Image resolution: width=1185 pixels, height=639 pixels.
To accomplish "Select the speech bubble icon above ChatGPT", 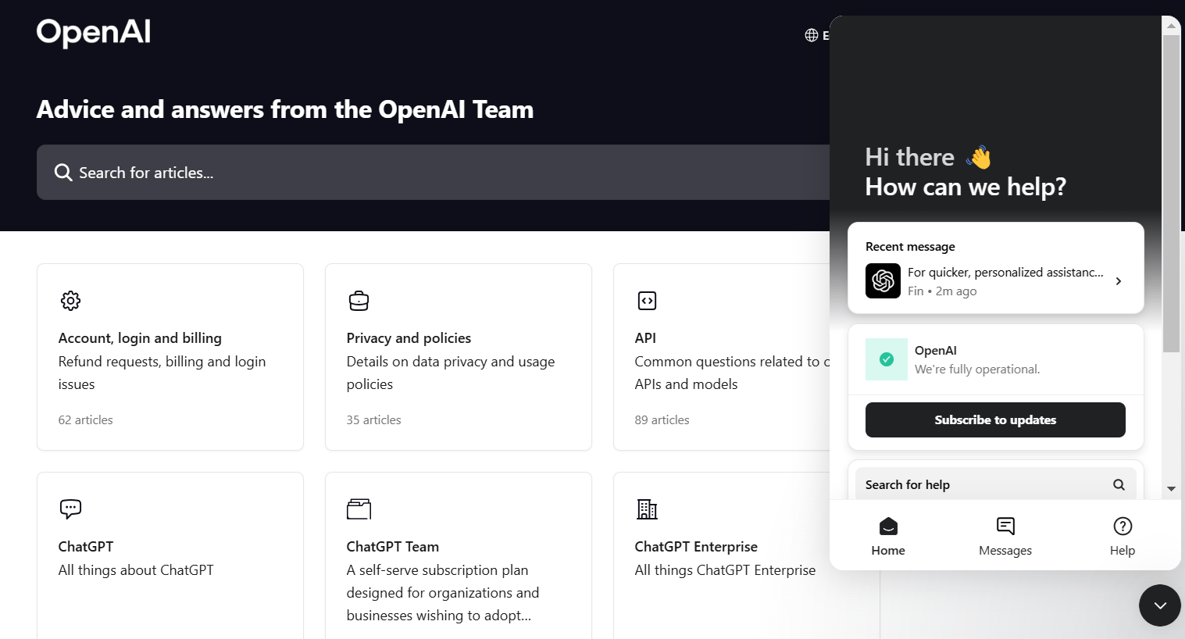I will (x=70, y=509).
